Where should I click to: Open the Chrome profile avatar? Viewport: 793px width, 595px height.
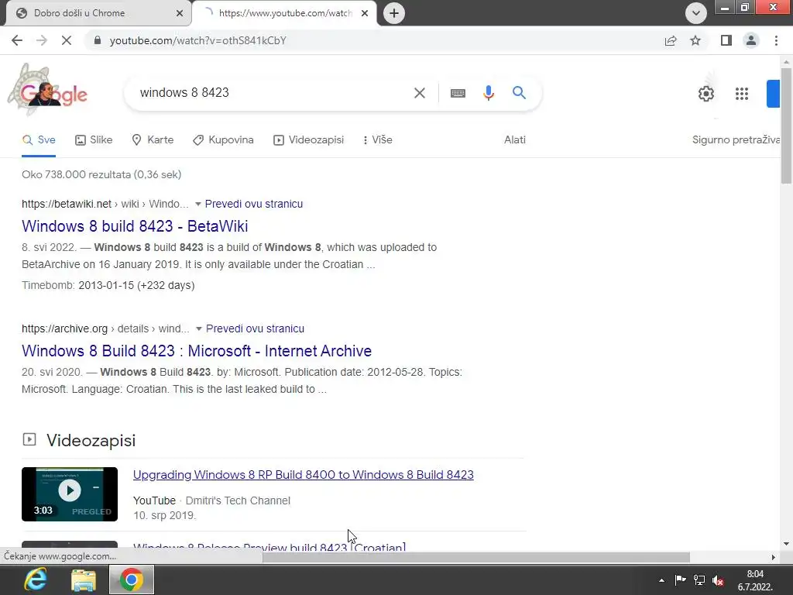pos(751,40)
